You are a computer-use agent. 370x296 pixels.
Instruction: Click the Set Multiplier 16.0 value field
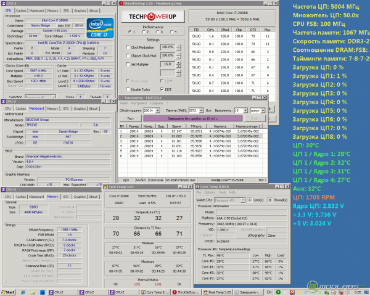point(168,64)
